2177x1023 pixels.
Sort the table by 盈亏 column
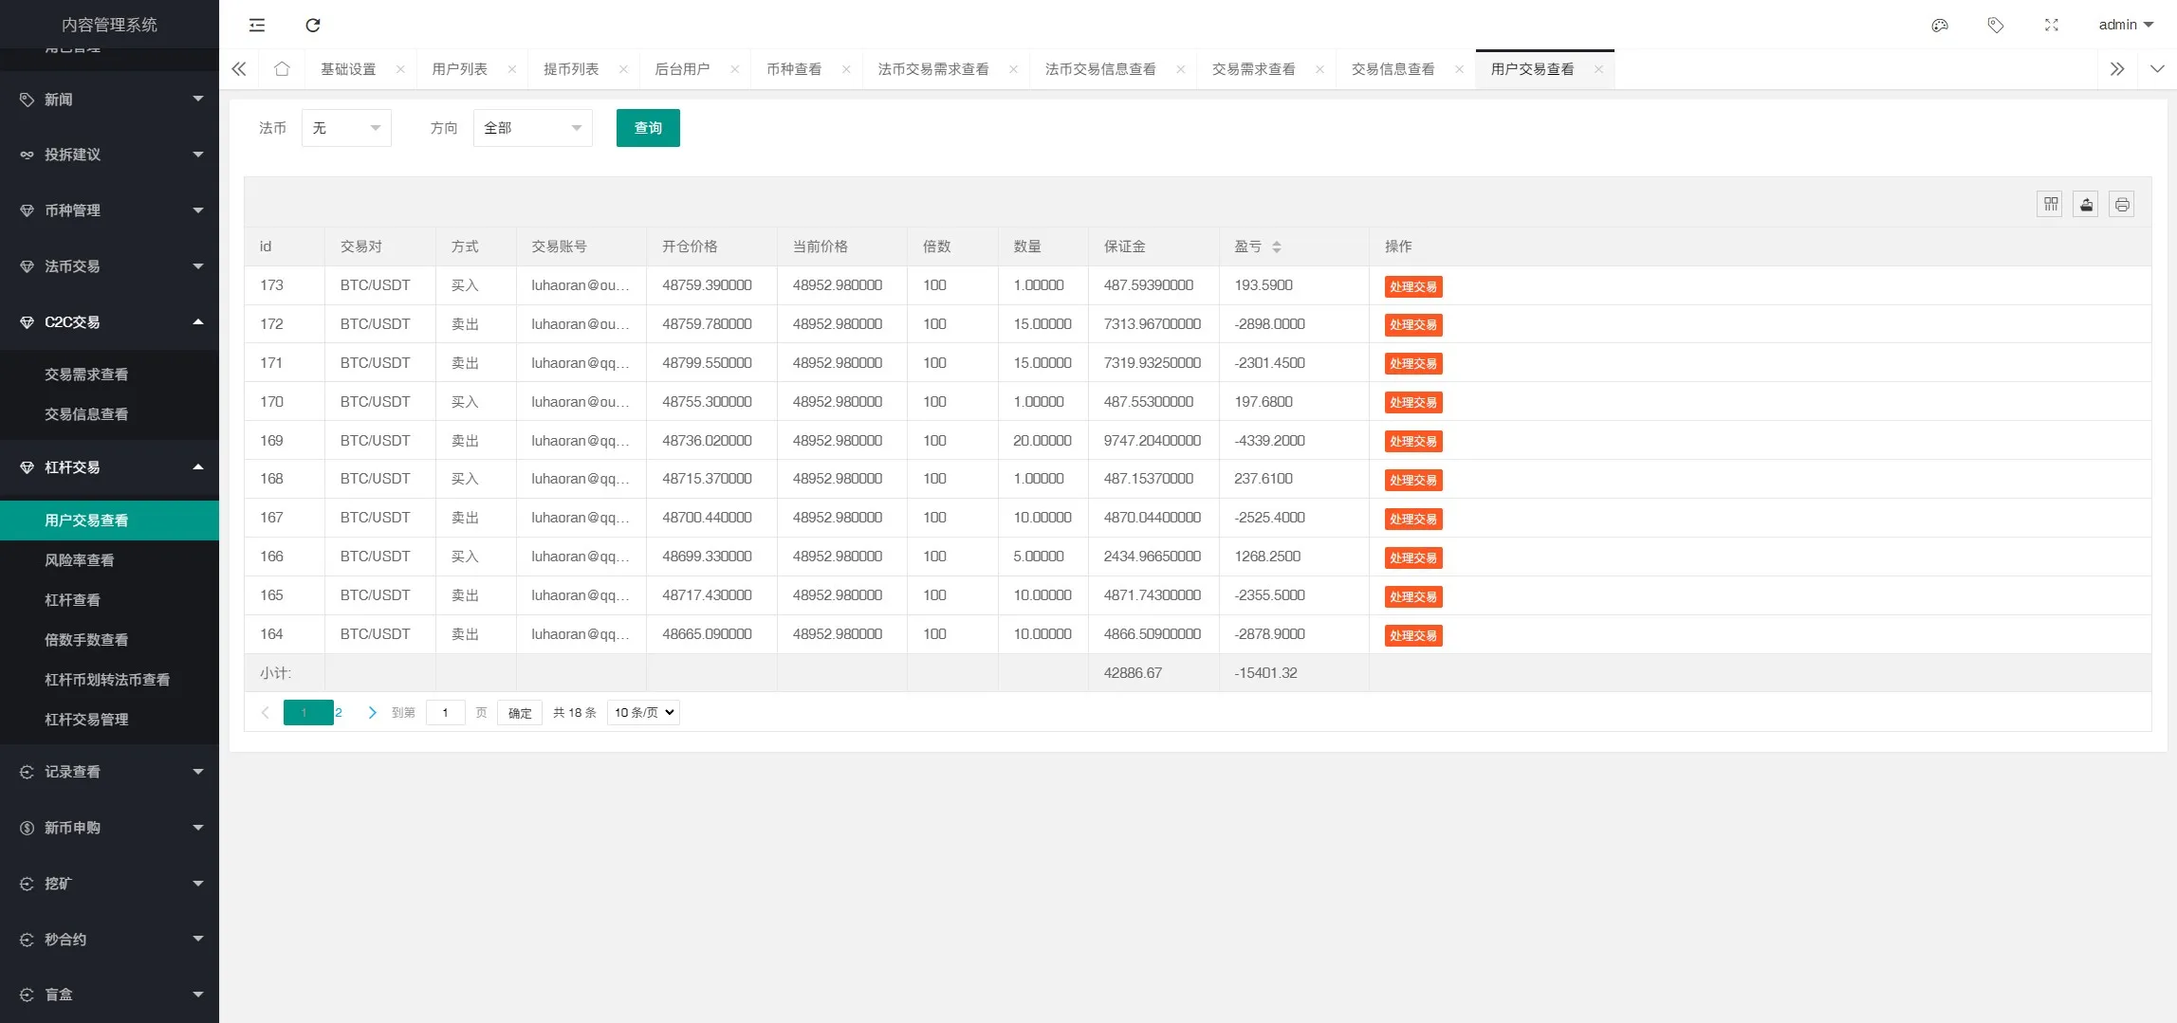point(1277,247)
